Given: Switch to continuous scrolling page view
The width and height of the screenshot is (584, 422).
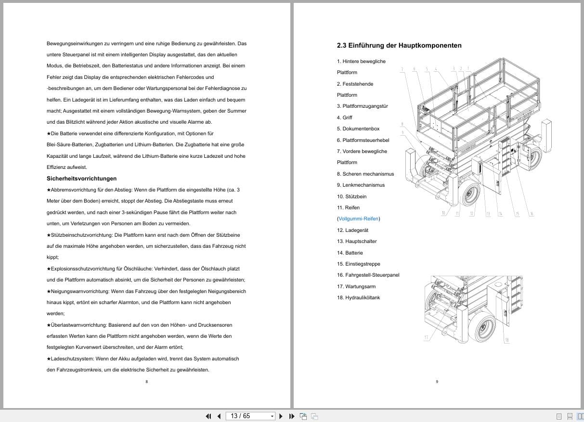Looking at the screenshot, I should [570, 416].
